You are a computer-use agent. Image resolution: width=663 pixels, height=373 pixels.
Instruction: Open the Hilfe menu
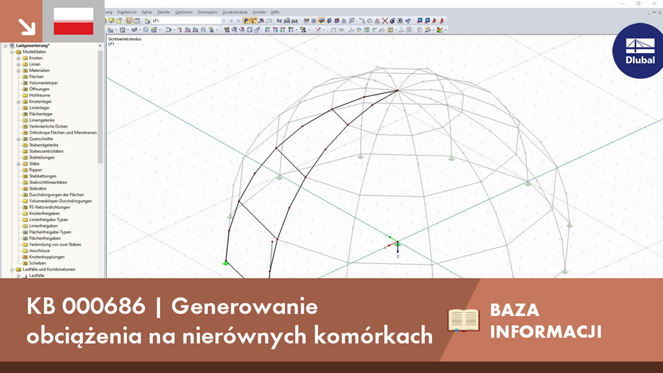coord(275,12)
